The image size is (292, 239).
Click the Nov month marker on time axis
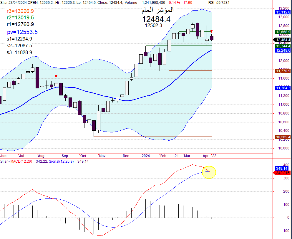pyautogui.click(x=102, y=156)
